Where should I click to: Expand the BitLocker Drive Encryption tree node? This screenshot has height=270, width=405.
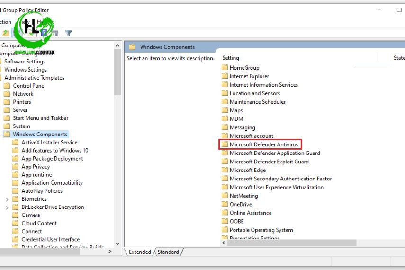pos(7,207)
